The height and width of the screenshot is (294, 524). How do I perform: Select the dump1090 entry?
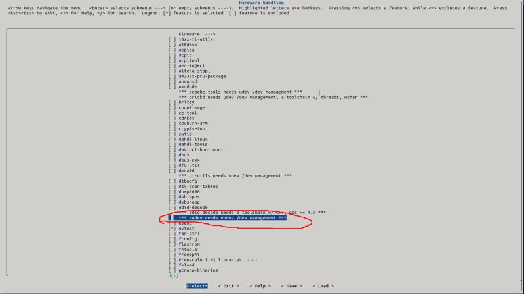[189, 192]
